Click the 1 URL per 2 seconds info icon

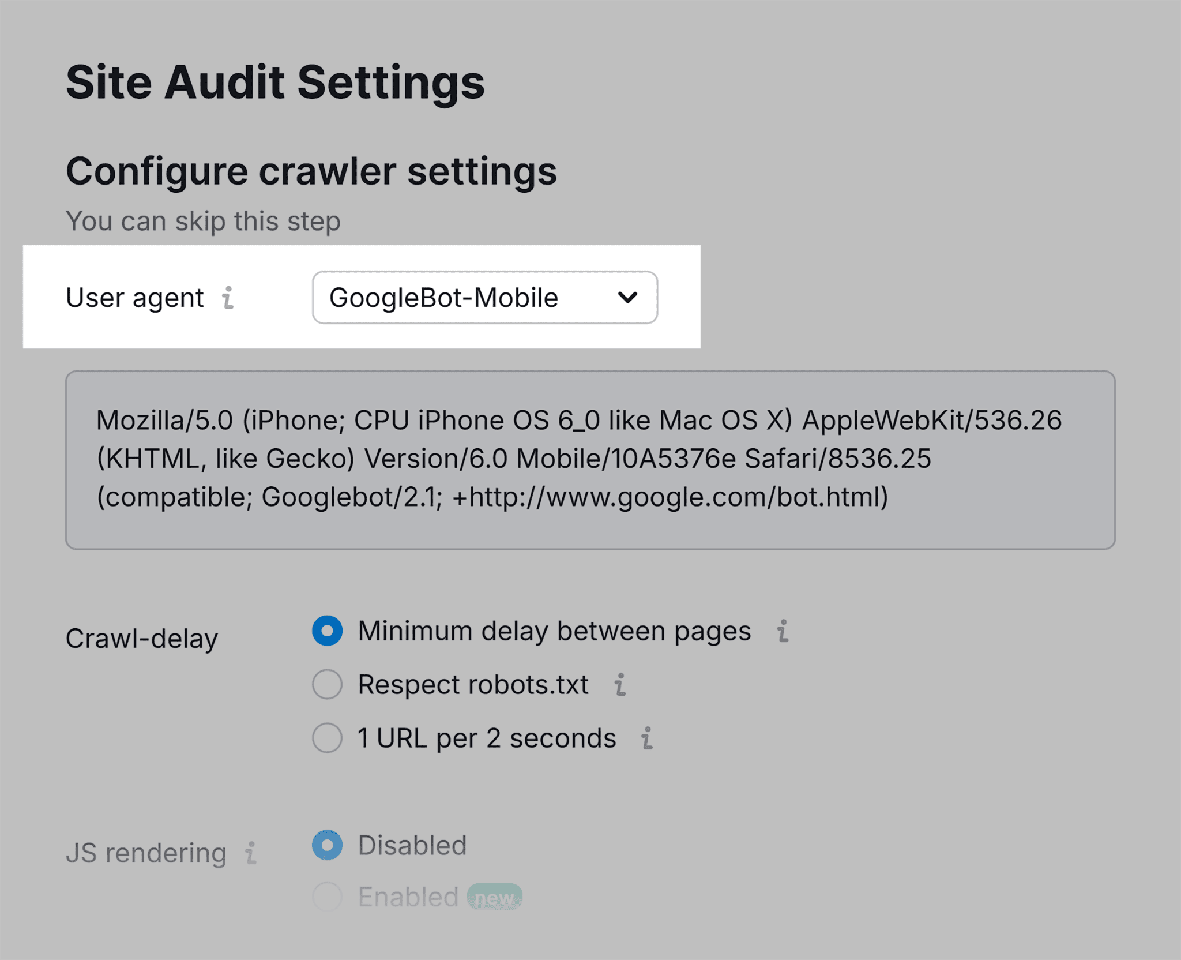pyautogui.click(x=647, y=738)
